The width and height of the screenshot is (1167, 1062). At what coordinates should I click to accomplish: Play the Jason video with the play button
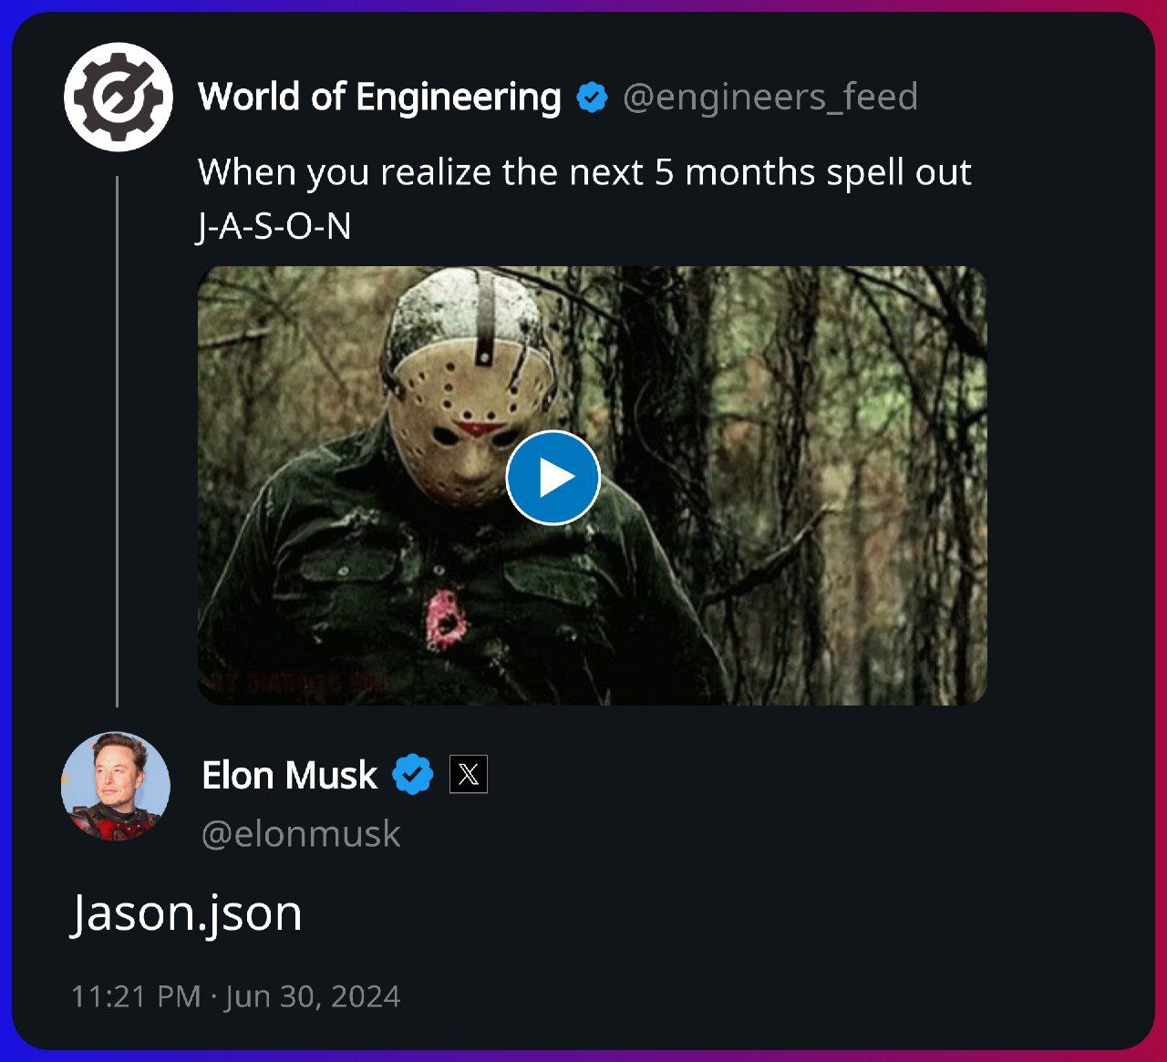pos(553,478)
